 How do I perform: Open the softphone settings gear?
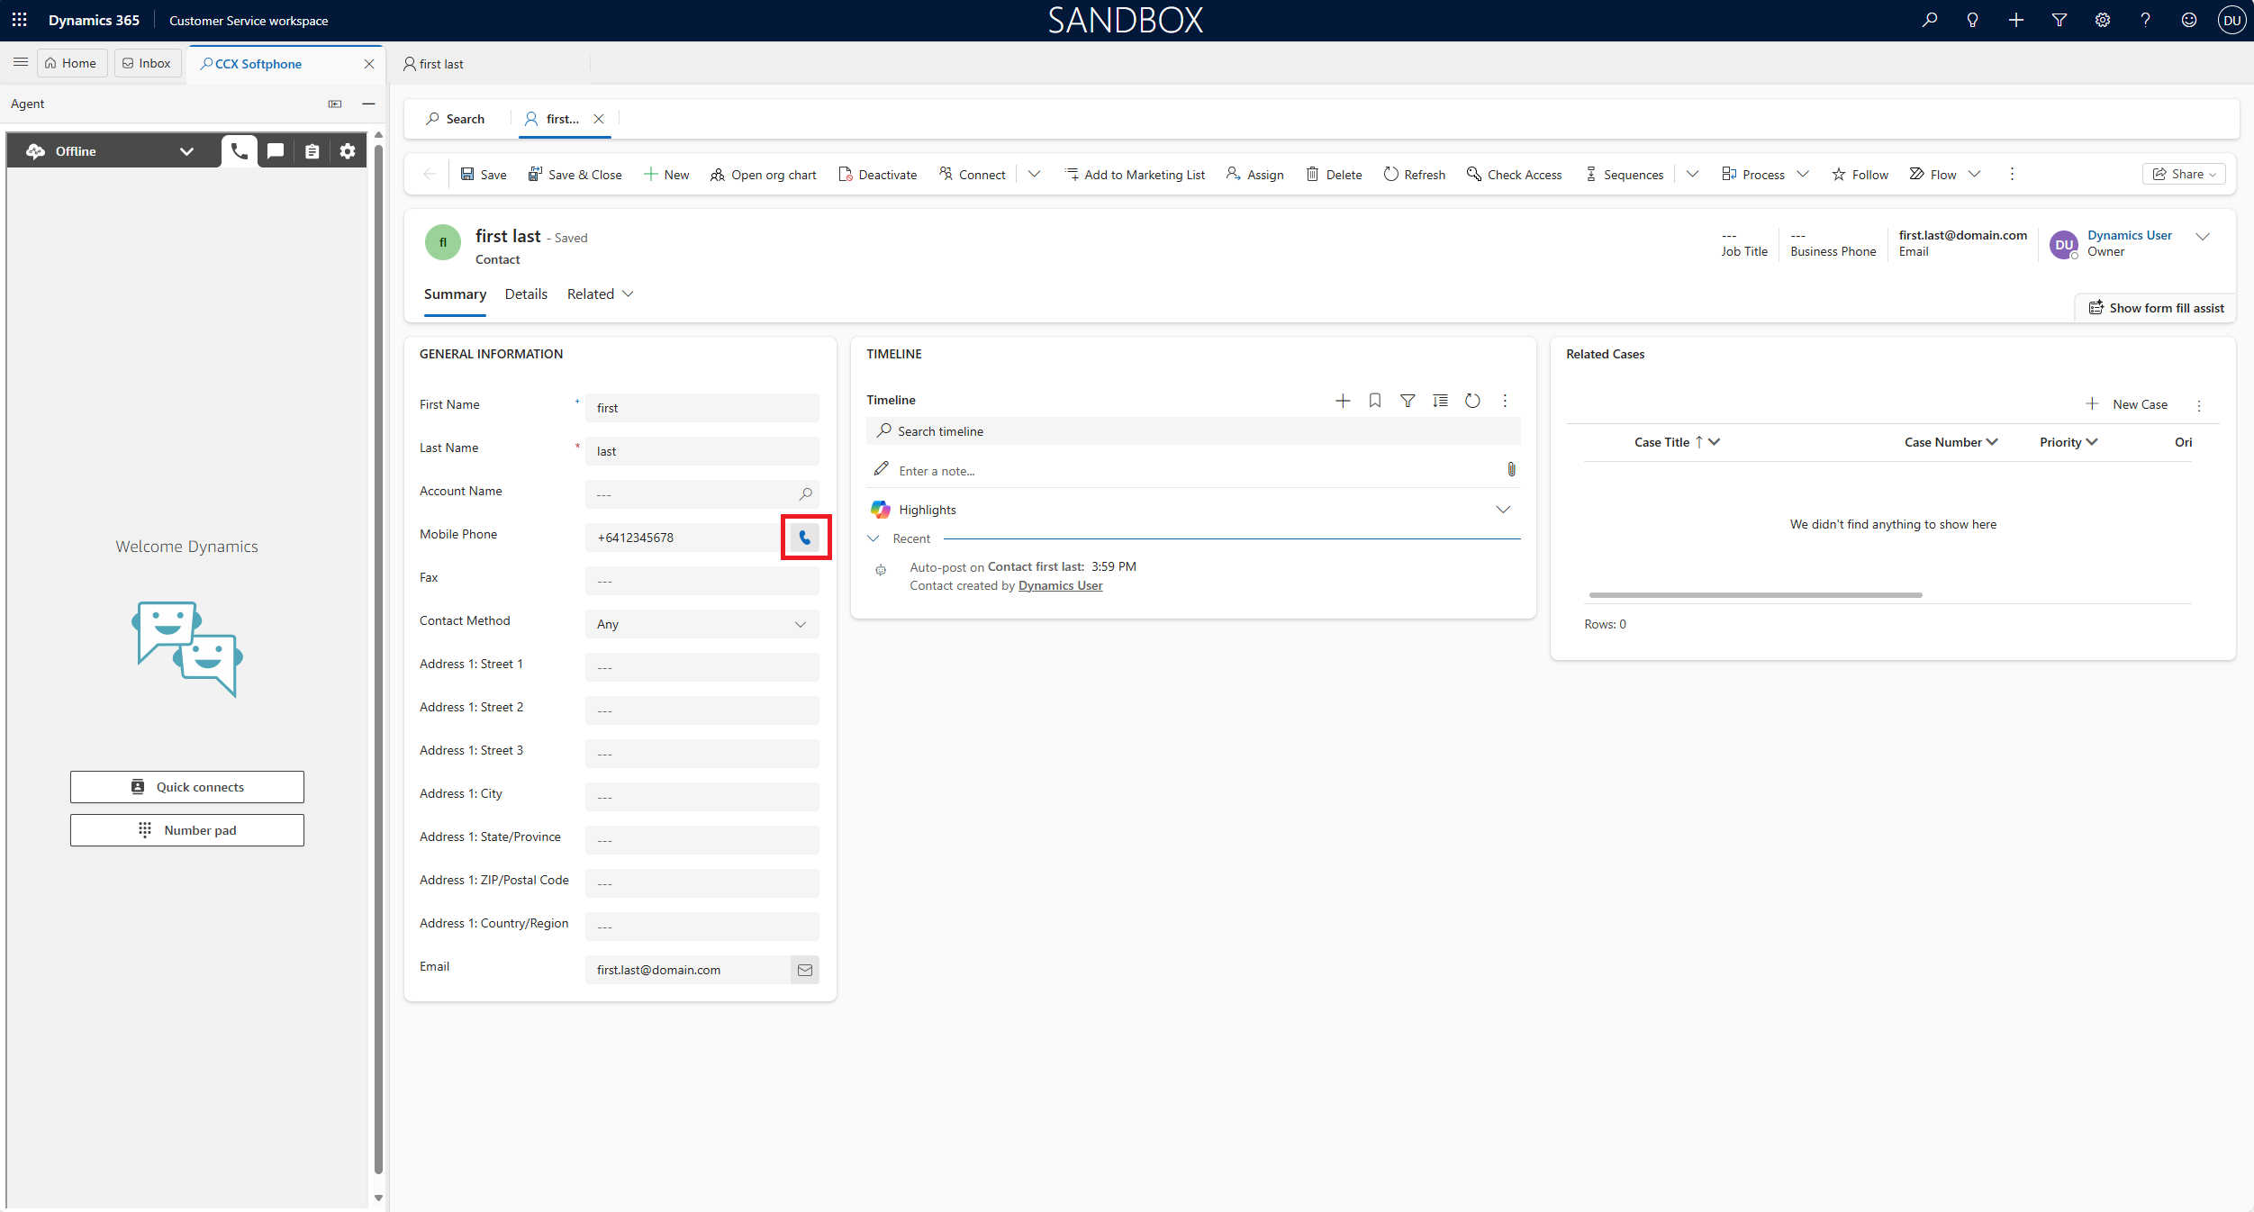click(348, 151)
